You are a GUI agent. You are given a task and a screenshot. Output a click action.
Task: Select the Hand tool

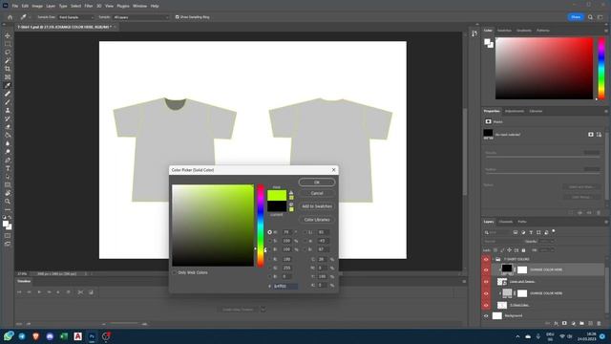pyautogui.click(x=8, y=193)
